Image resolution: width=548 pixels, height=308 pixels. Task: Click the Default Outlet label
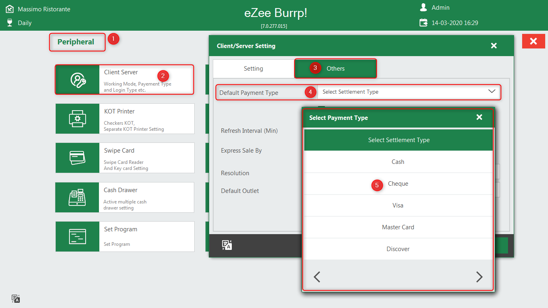coord(240,191)
